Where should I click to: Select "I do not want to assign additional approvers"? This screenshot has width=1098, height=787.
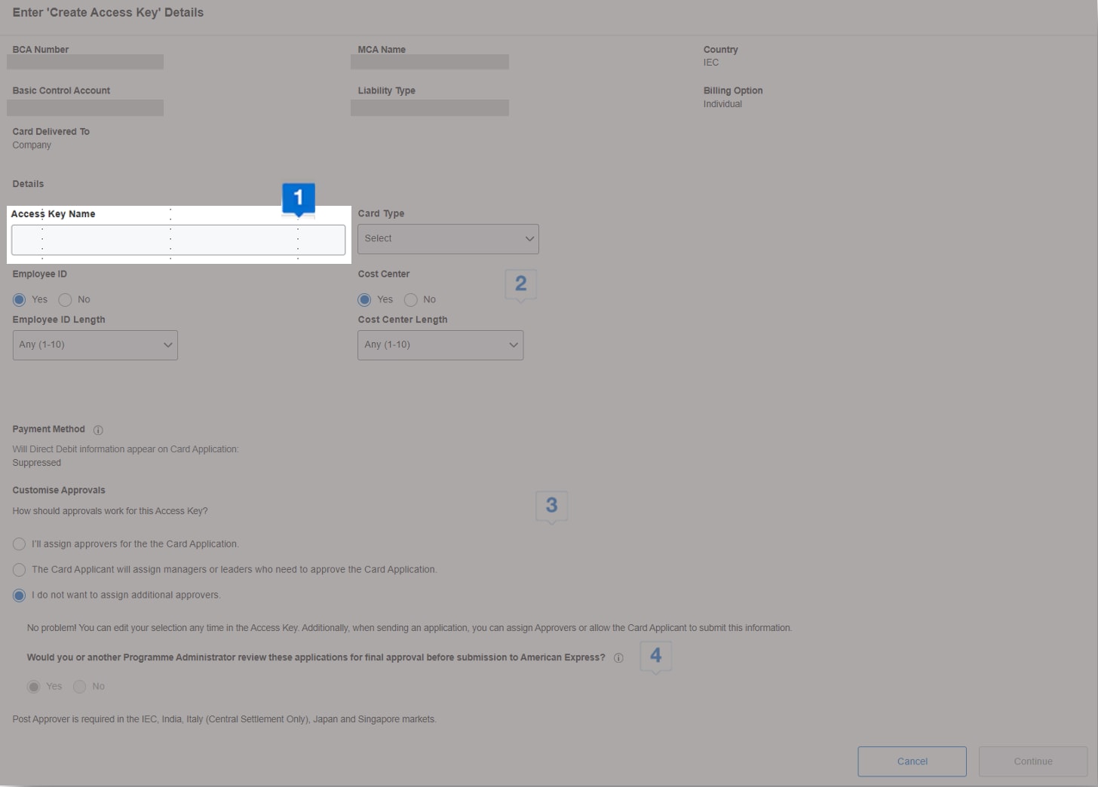coord(19,595)
